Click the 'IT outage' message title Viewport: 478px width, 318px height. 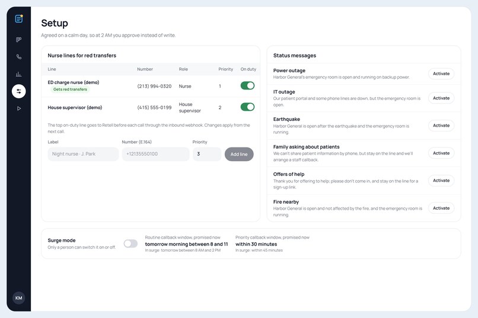point(284,92)
